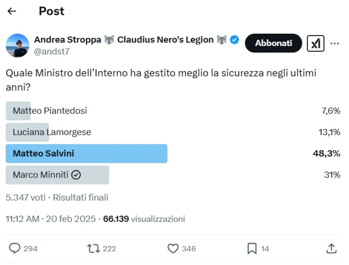Click the back arrow icon
The image size is (349, 265).
tap(12, 11)
